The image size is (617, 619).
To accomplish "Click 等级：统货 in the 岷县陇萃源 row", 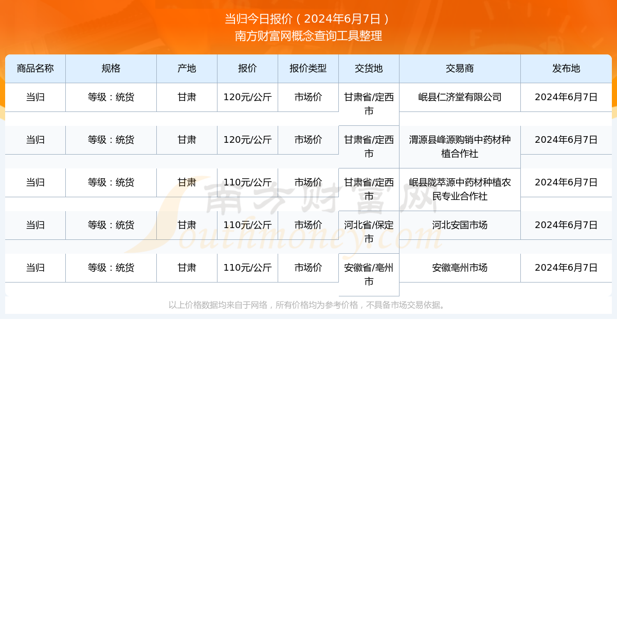I will (111, 182).
